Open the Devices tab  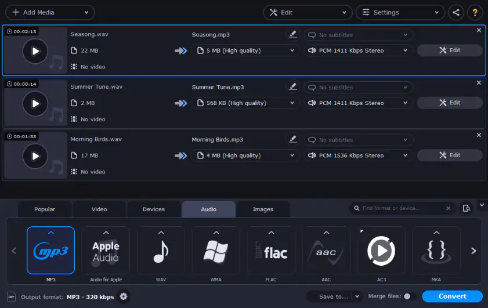click(x=154, y=209)
